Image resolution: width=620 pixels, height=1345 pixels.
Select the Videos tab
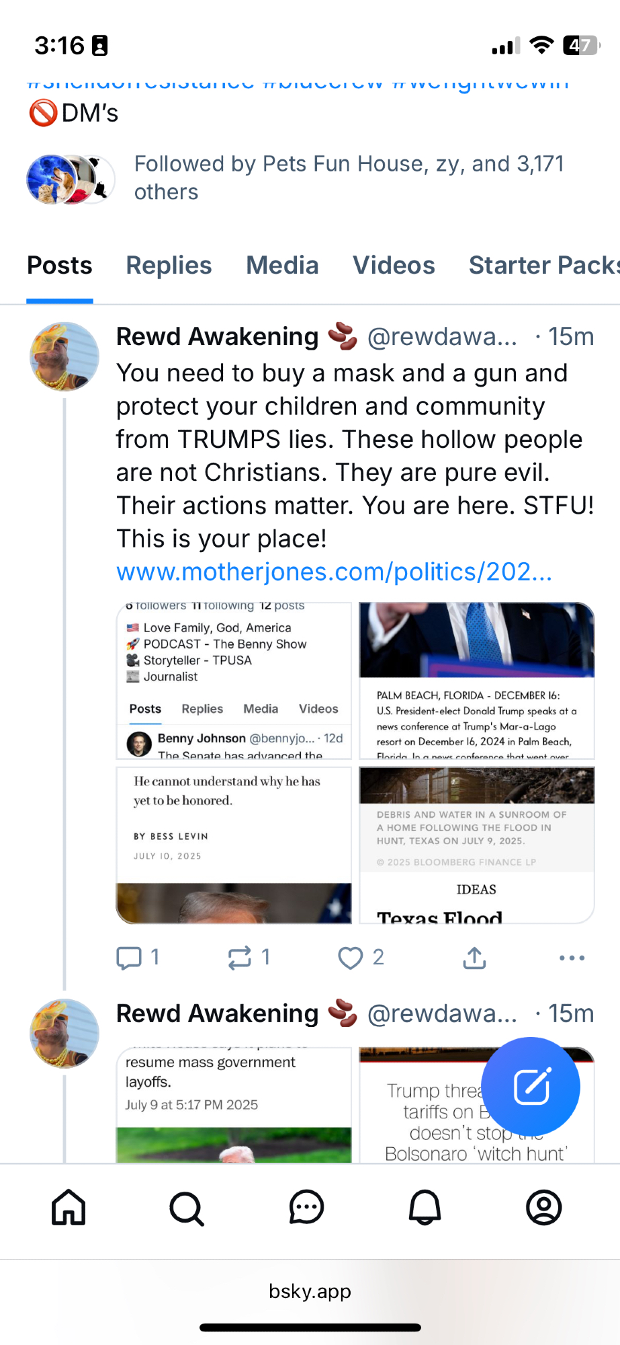(394, 266)
